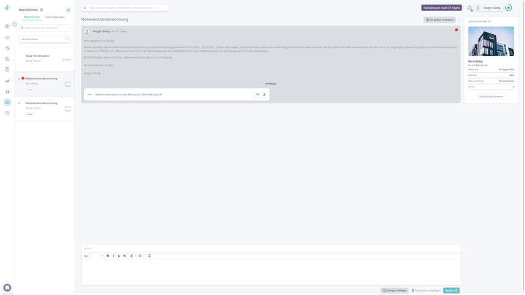This screenshot has width=525, height=295.
Task: Click the Senden button
Action: tap(451, 291)
